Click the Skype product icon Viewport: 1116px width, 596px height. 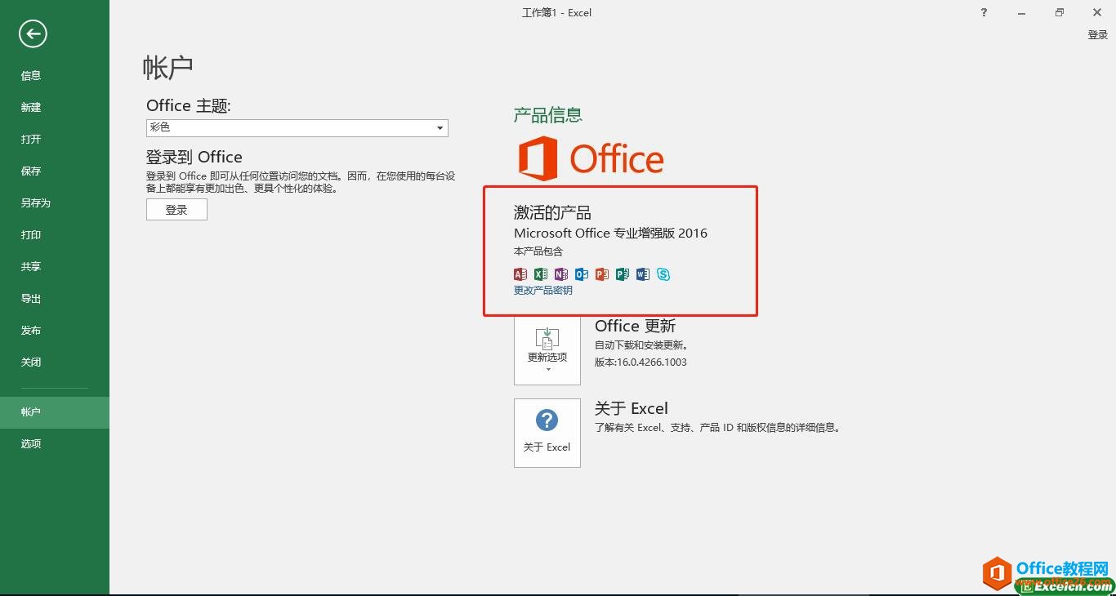click(663, 274)
